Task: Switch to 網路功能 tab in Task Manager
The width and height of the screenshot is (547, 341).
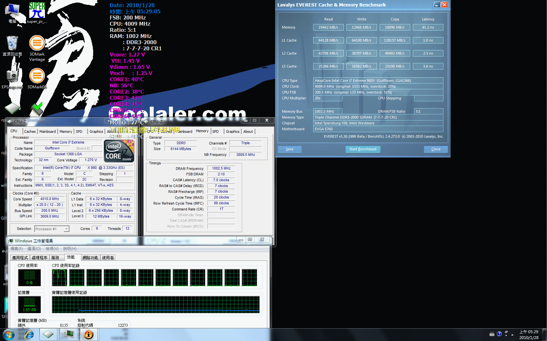Action: point(90,258)
